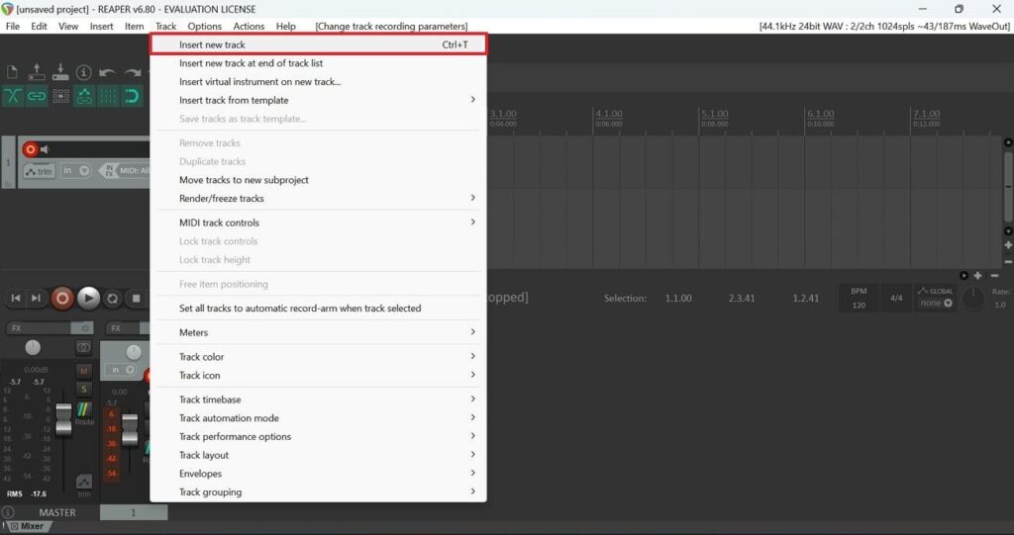This screenshot has height=535, width=1014.
Task: Click the New project toolbar icon
Action: pyautogui.click(x=12, y=72)
